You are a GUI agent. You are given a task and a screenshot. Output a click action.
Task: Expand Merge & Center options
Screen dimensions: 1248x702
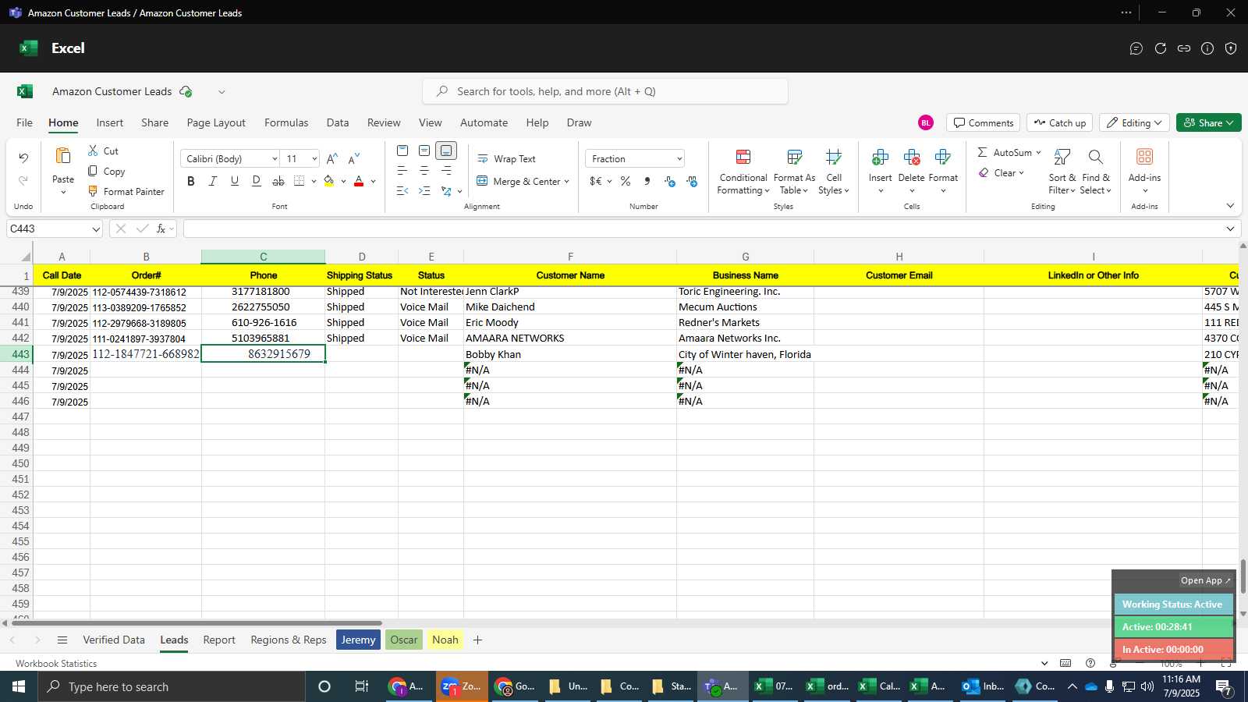pyautogui.click(x=567, y=181)
